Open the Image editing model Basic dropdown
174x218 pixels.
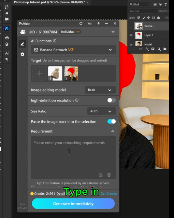[100, 90]
